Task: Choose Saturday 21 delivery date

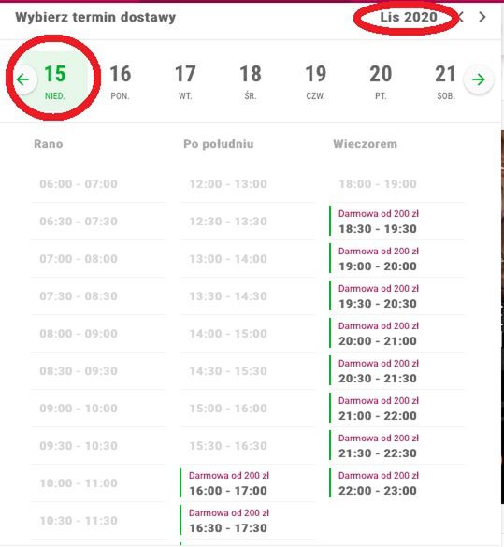Action: tap(445, 82)
